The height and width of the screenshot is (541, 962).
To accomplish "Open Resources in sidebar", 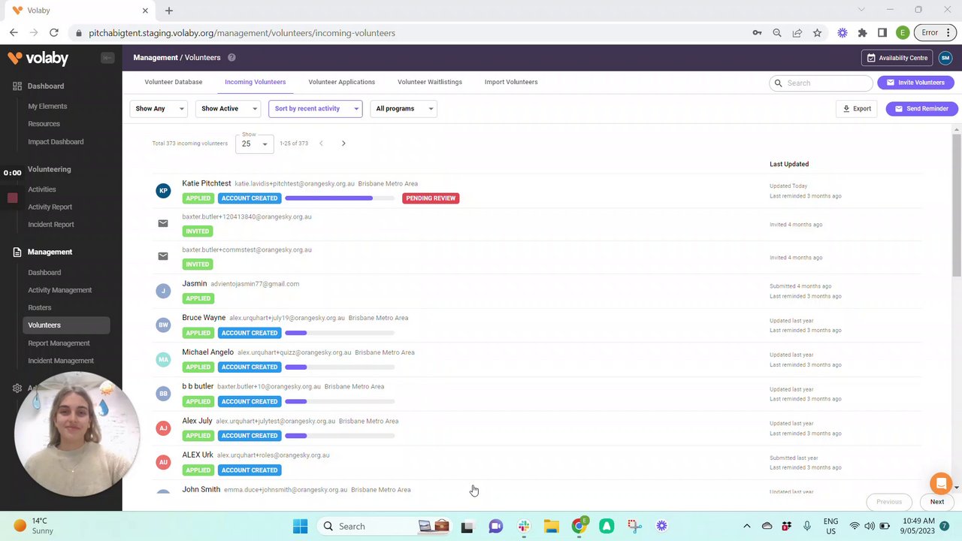I will coord(44,124).
